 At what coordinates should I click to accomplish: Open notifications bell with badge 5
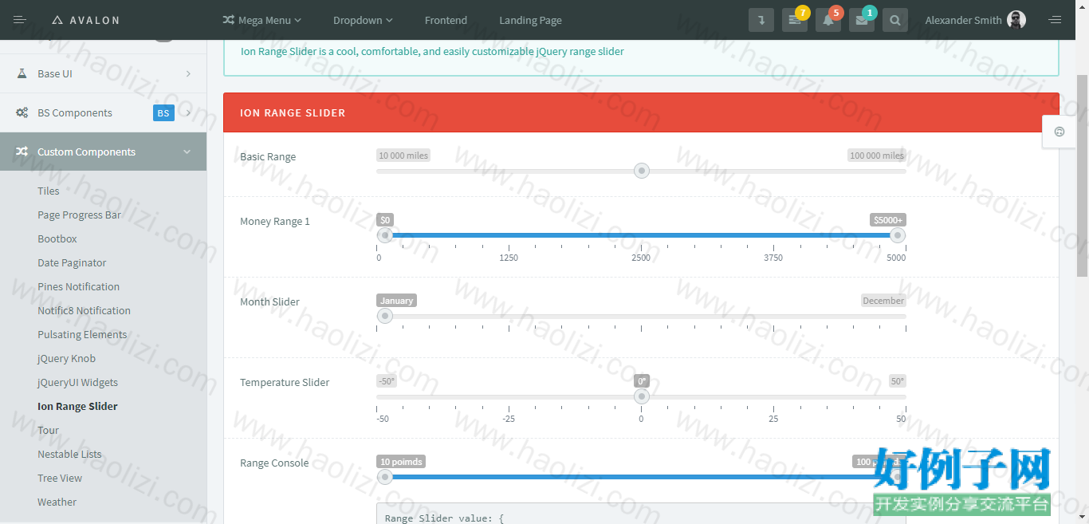point(828,20)
